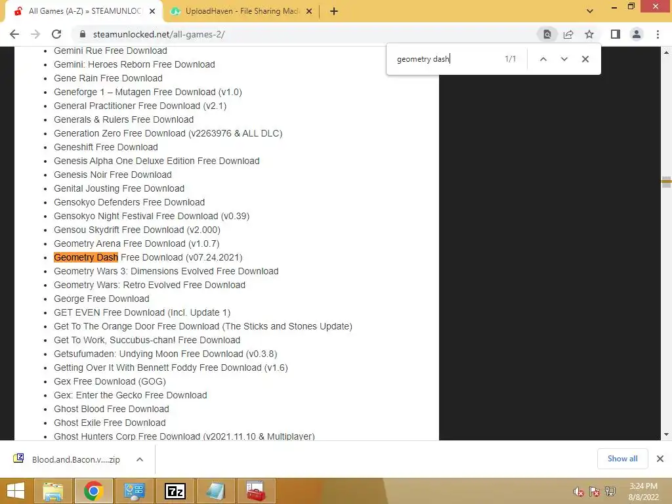Open Geometry Arena Free Download link
Image resolution: width=672 pixels, height=504 pixels.
coord(136,244)
